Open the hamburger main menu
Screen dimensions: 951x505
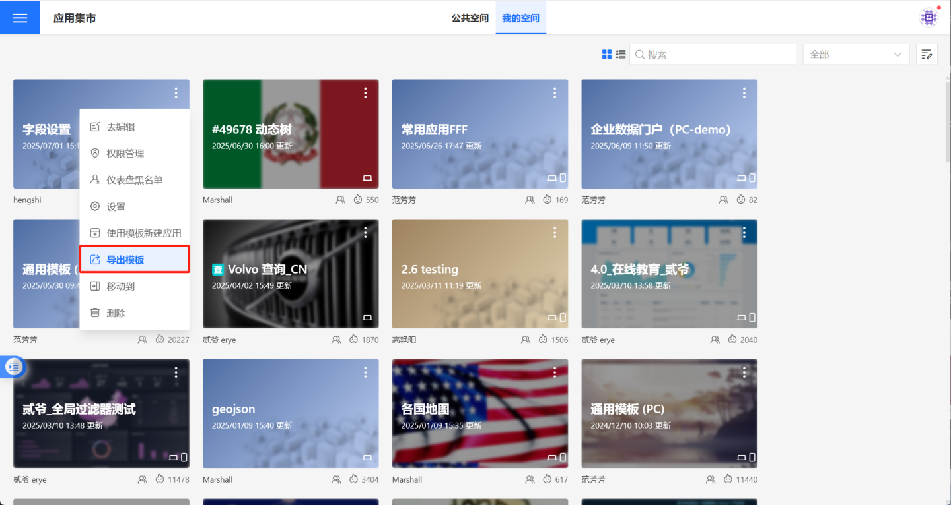pos(20,18)
